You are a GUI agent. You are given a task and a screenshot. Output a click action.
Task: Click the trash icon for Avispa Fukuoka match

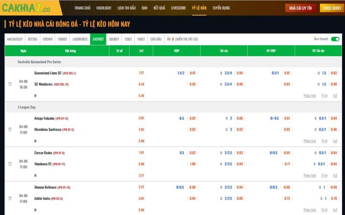(10, 129)
